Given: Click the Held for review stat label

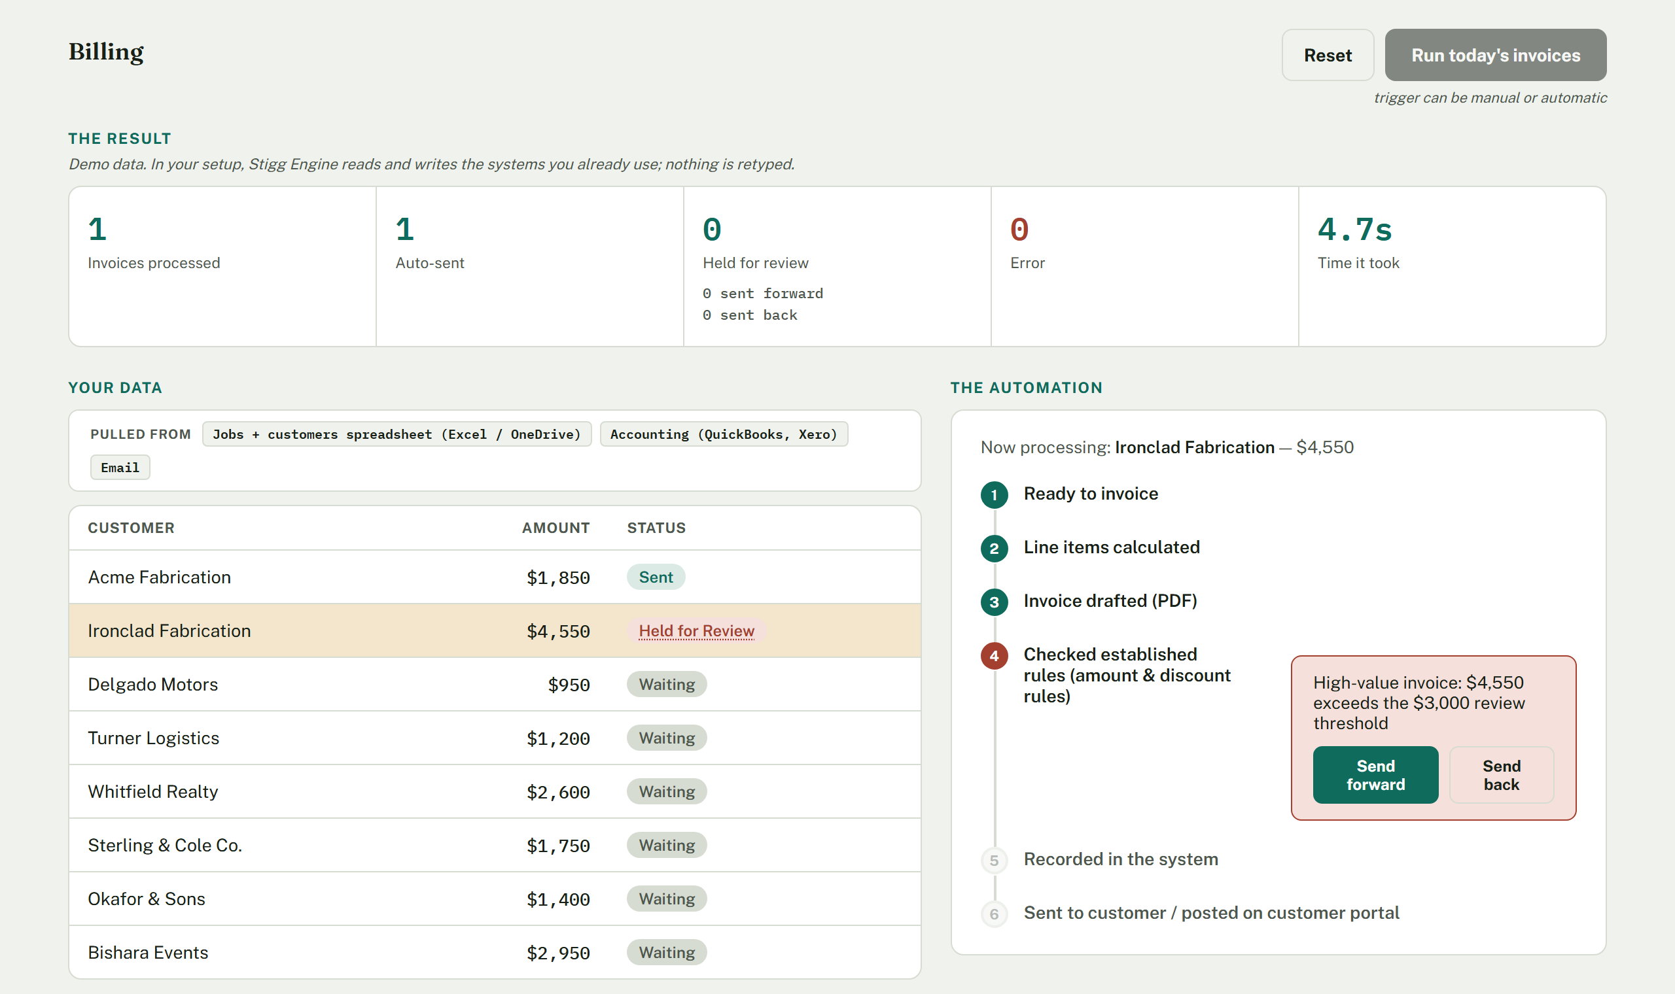Looking at the screenshot, I should coord(756,264).
